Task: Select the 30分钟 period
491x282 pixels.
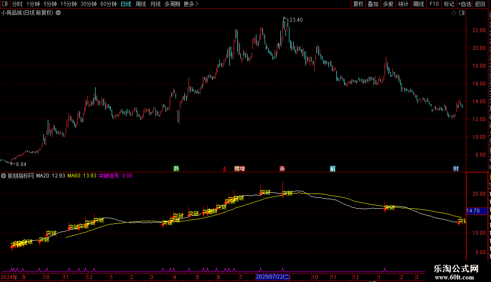Action: click(89, 4)
